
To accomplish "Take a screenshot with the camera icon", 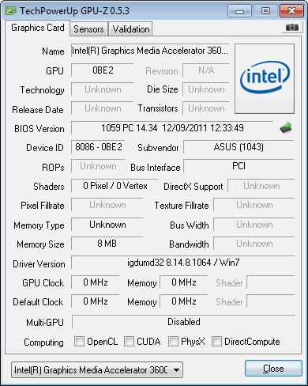I will pyautogui.click(x=292, y=28).
